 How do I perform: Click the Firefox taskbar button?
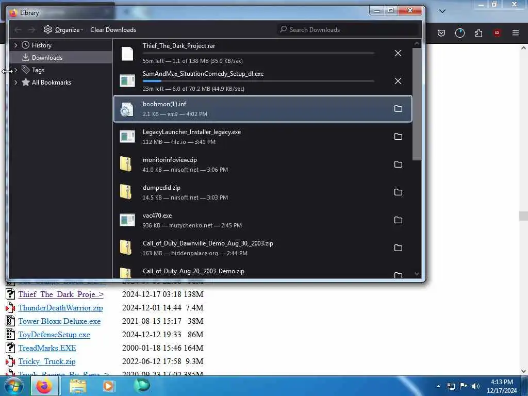(45, 386)
